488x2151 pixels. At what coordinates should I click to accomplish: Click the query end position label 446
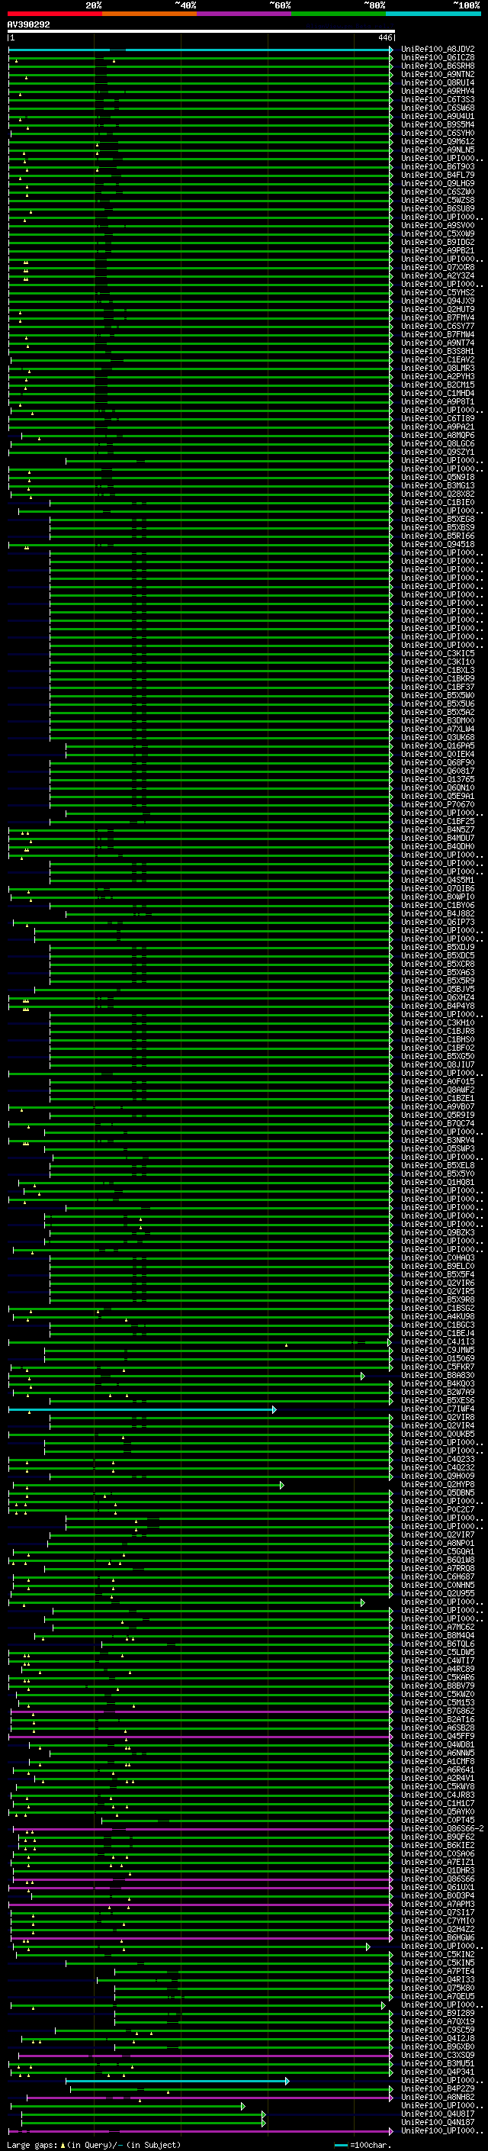tap(384, 37)
